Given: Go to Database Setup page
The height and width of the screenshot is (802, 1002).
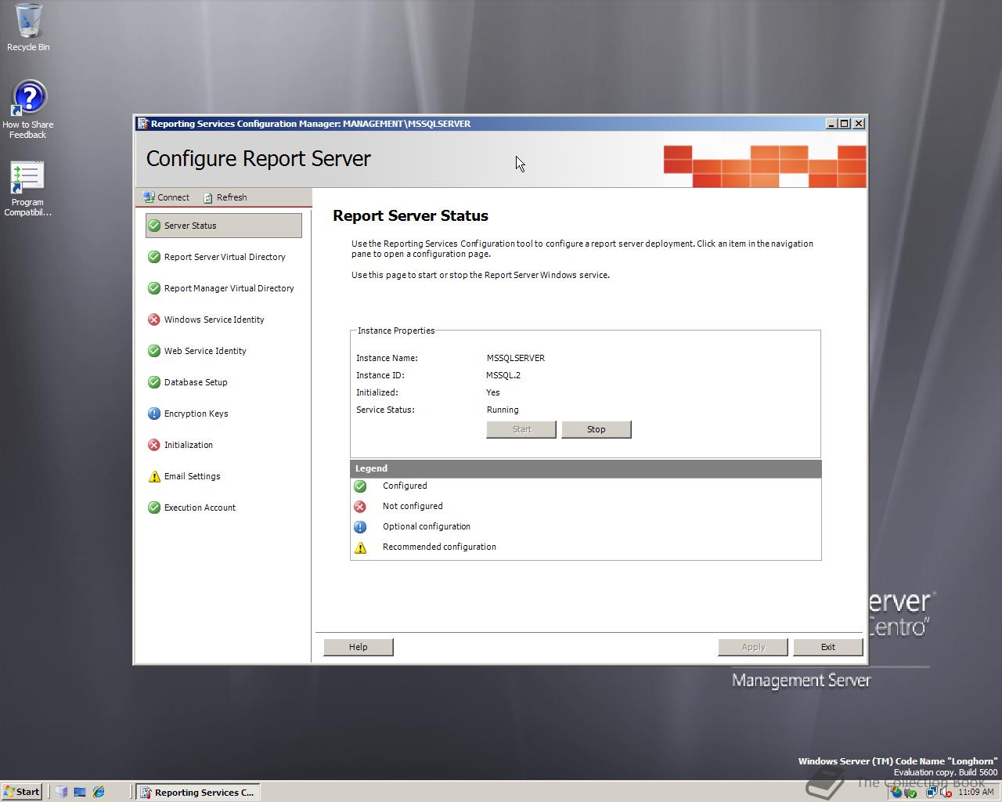Looking at the screenshot, I should click(x=188, y=382).
